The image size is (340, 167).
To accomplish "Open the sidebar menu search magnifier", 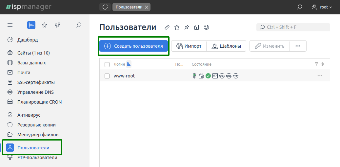I will (79, 25).
